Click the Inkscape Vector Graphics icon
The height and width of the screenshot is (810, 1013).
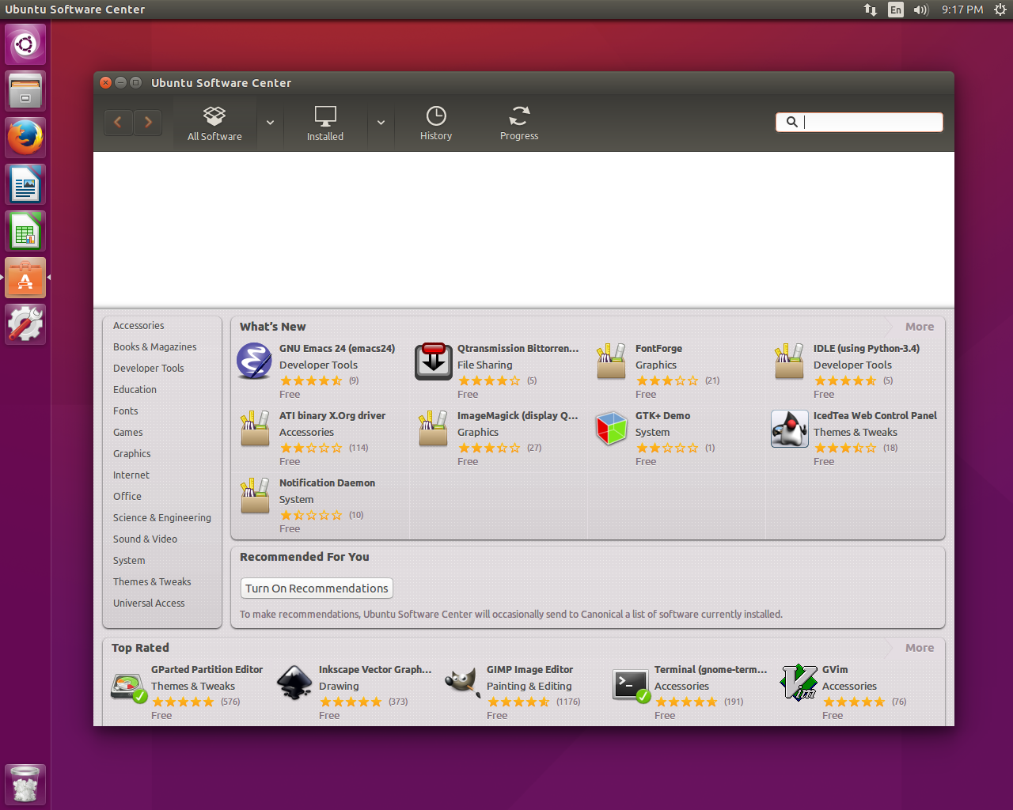coord(295,683)
